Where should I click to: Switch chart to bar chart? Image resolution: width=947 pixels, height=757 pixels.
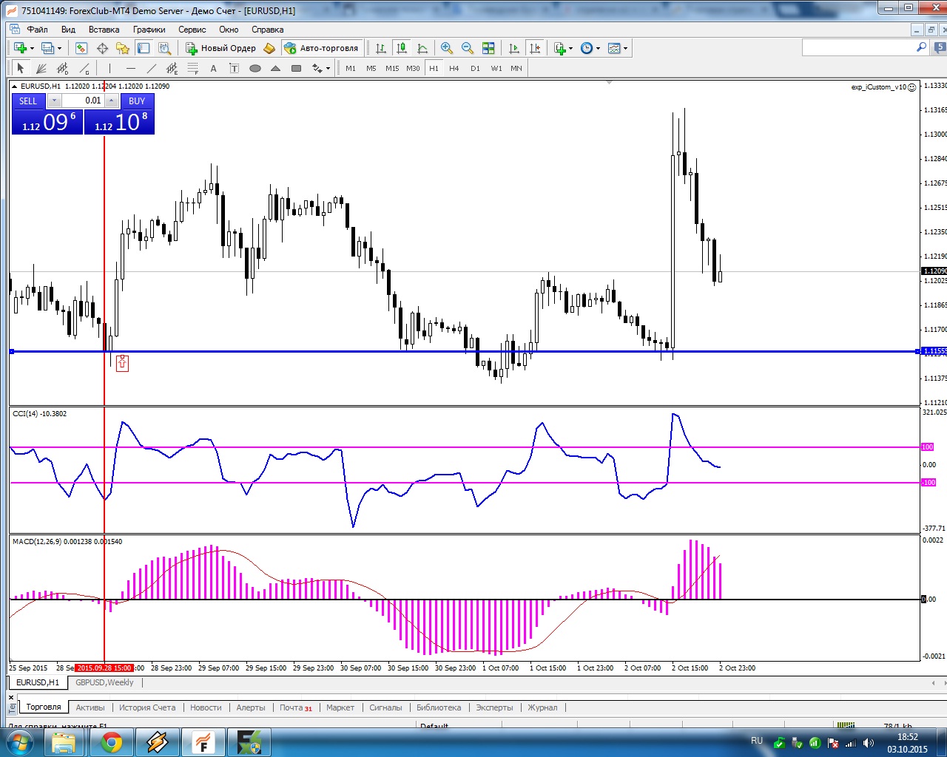pos(381,48)
